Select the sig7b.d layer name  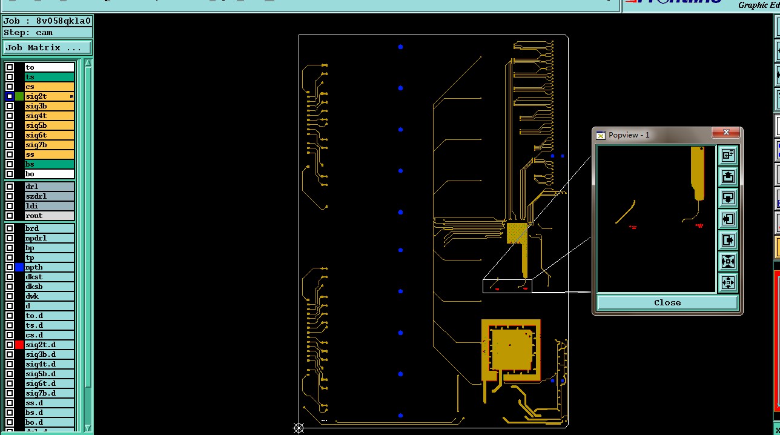[50, 393]
